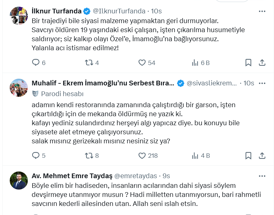The image size is (274, 215).
Task: Open İlknur Turfanda's profile name link
Action: [56, 11]
